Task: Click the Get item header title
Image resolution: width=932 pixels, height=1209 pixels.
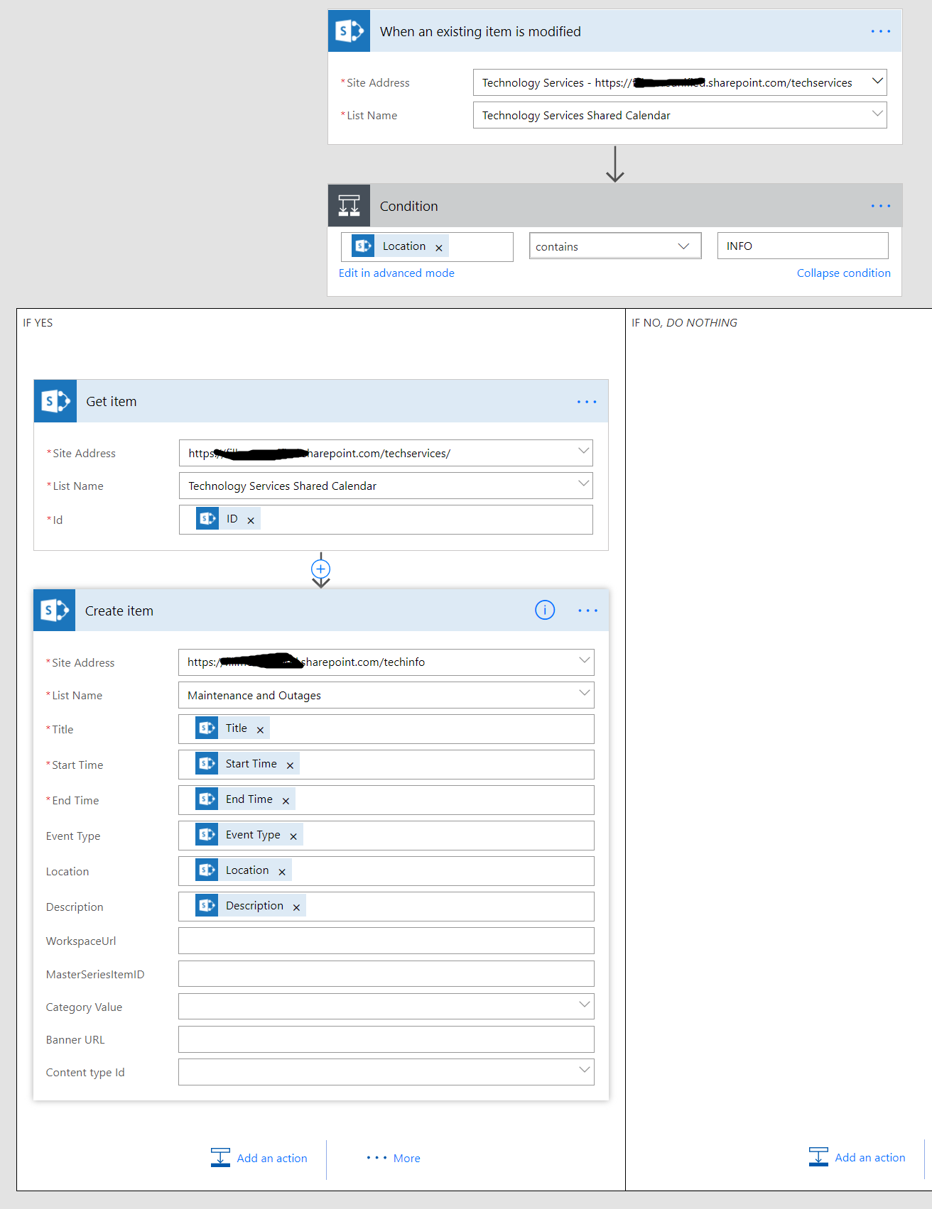Action: (x=112, y=401)
